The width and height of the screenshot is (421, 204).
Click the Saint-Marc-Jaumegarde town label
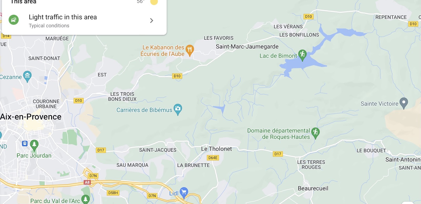tap(247, 47)
